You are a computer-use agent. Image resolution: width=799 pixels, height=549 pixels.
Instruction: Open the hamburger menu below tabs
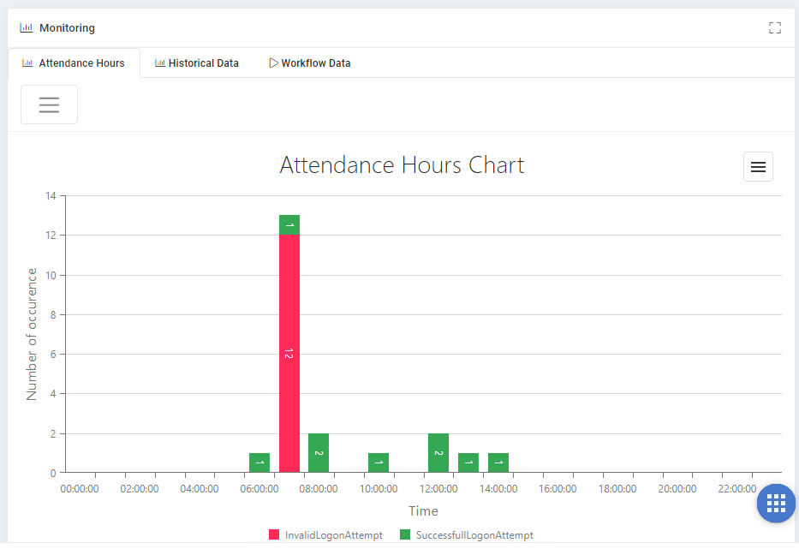point(49,104)
